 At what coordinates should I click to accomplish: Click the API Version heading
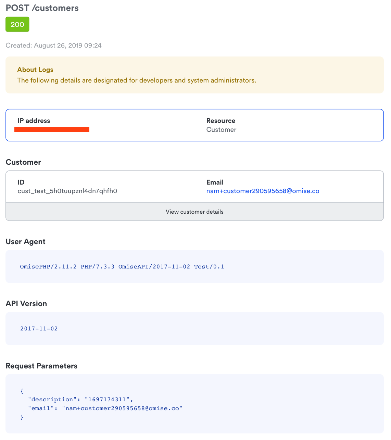pyautogui.click(x=26, y=304)
